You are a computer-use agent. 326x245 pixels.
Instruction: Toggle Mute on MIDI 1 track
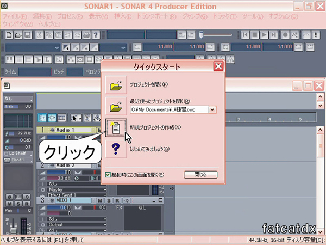pos(100,200)
